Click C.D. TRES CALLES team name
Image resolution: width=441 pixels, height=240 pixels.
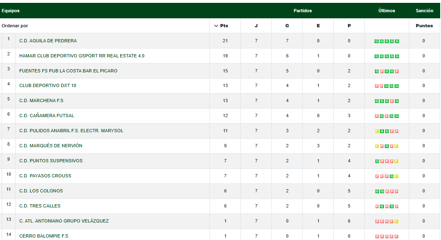click(40, 206)
